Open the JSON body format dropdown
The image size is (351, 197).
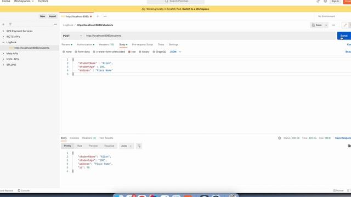(175, 52)
